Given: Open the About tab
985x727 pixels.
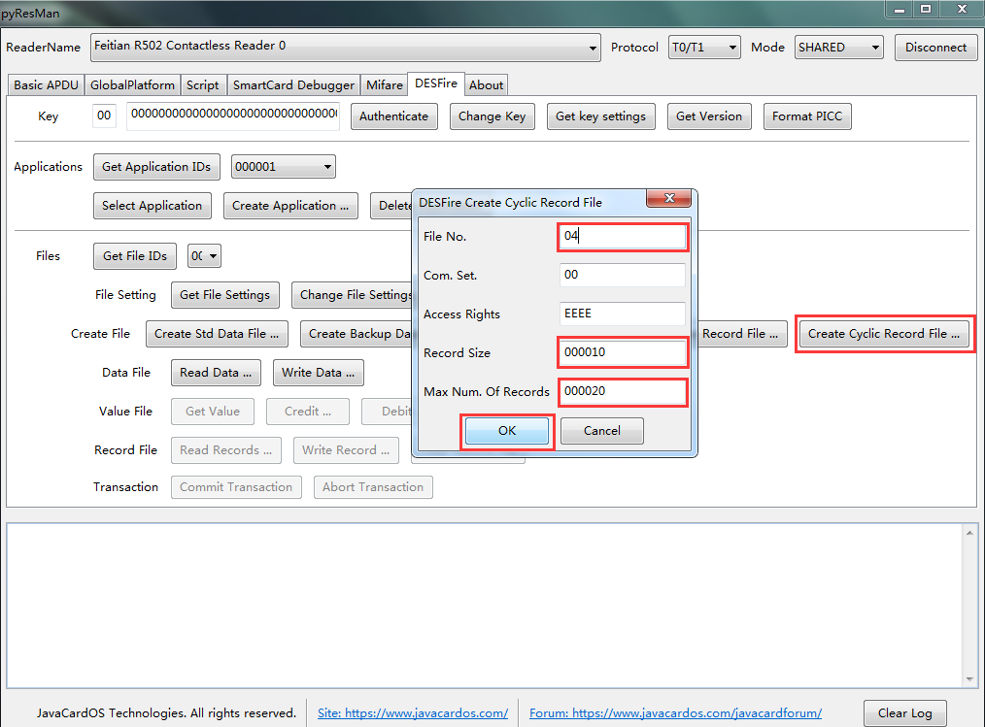Looking at the screenshot, I should pos(487,84).
